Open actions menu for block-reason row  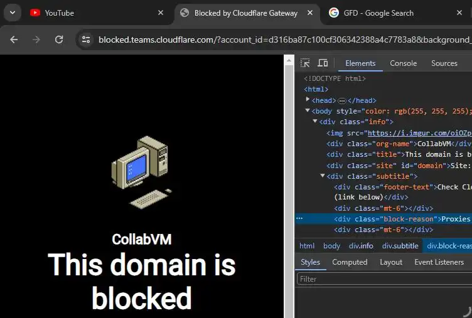[299, 218]
